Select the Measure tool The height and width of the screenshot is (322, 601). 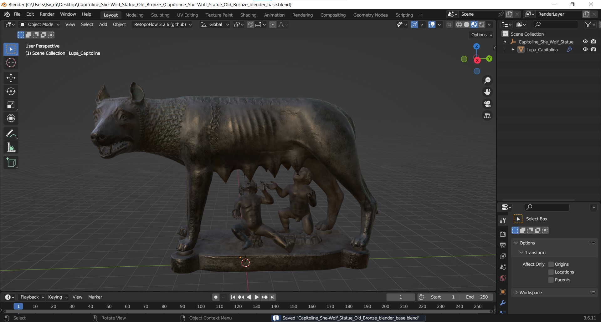coord(11,147)
